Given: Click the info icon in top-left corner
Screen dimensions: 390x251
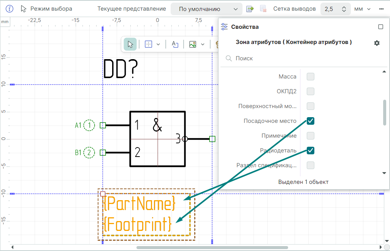Looking at the screenshot, I should [10, 9].
